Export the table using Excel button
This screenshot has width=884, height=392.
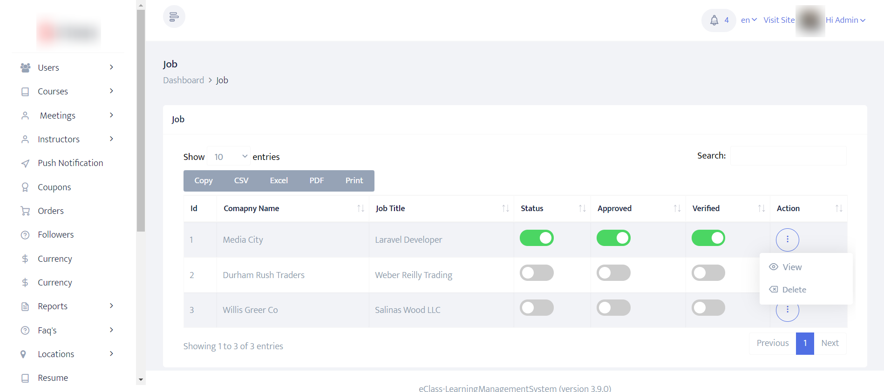point(279,180)
